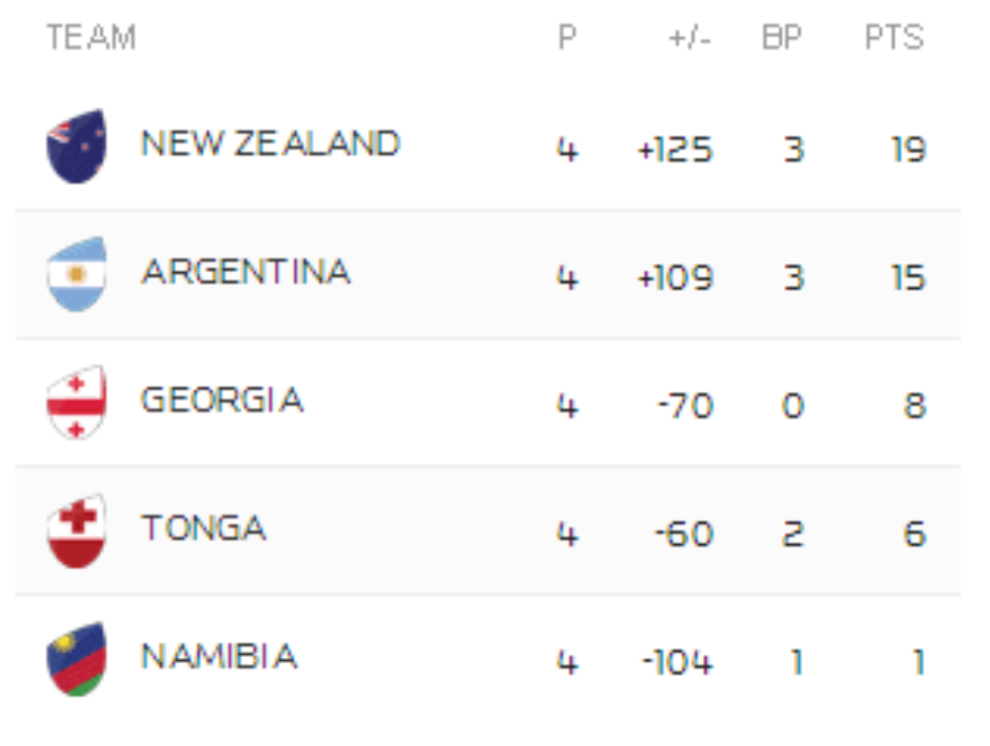
Task: Open the NAMIBIA team link
Action: [219, 657]
